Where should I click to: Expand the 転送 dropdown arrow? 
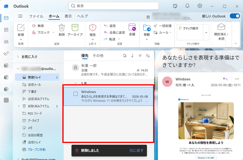coord(119,39)
